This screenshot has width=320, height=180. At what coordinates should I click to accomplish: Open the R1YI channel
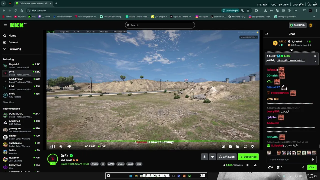pos(21,88)
